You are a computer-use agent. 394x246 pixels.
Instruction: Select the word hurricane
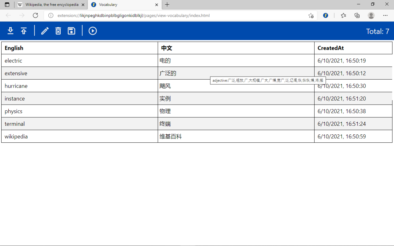tap(16, 86)
